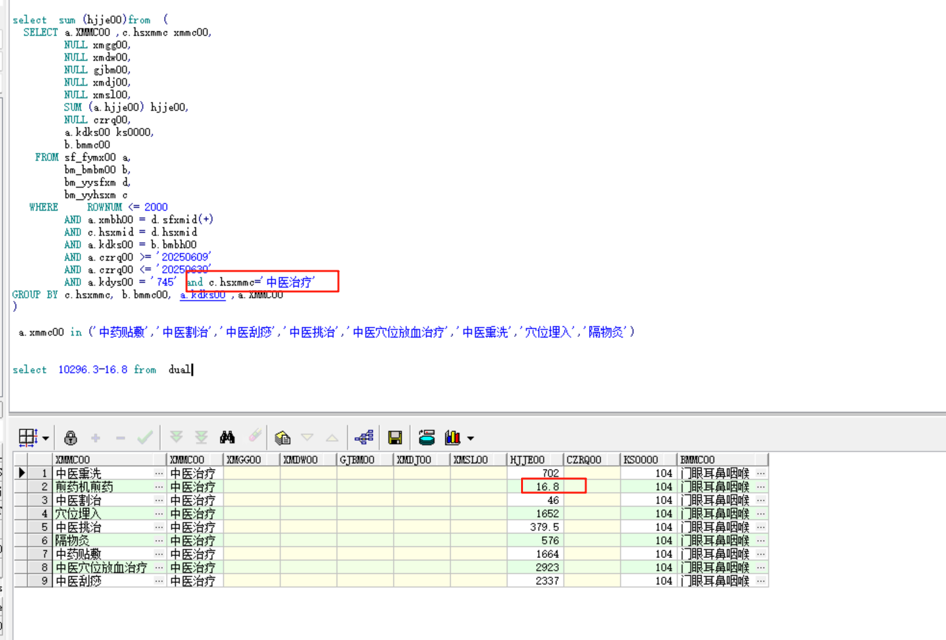Toggle the edit data lock icon
This screenshot has height=640, width=946.
coord(71,438)
